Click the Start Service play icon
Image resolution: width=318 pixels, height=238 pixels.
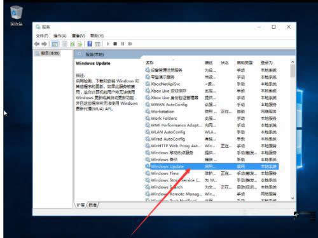[107, 44]
